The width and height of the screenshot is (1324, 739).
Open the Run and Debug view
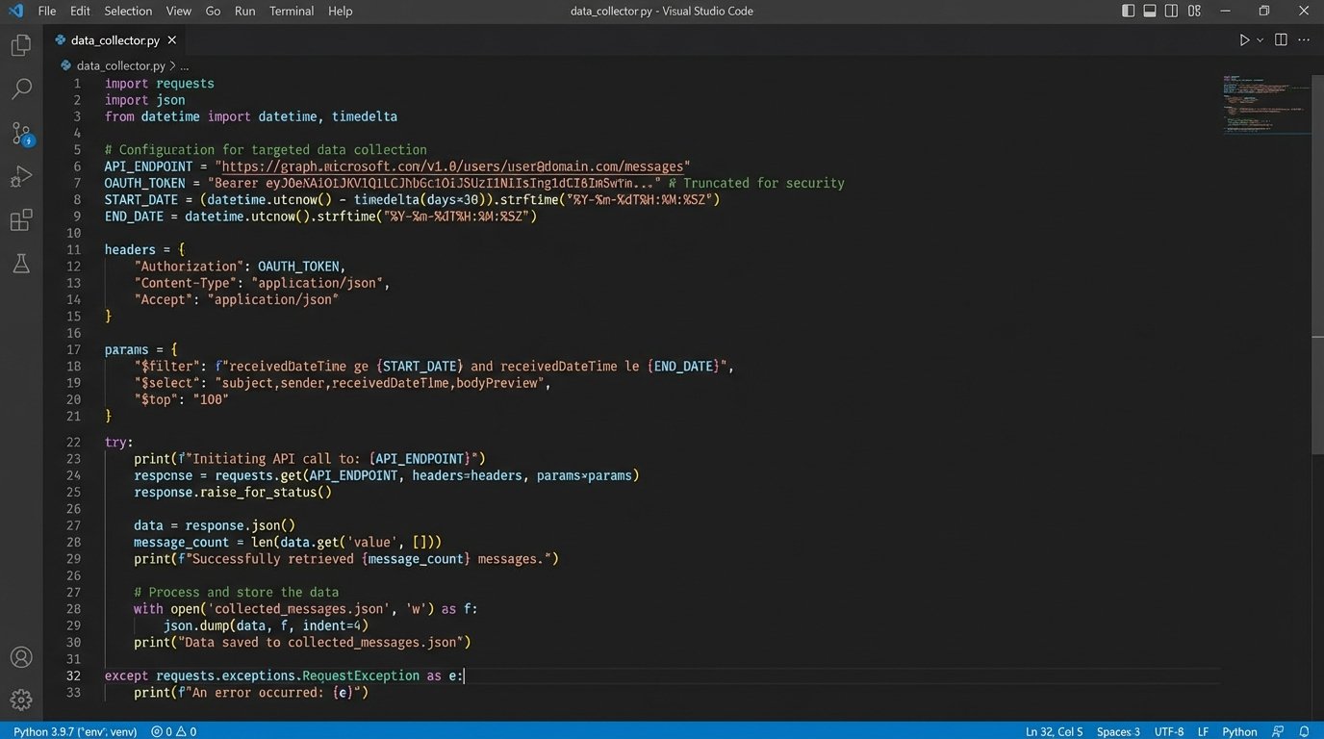20,177
